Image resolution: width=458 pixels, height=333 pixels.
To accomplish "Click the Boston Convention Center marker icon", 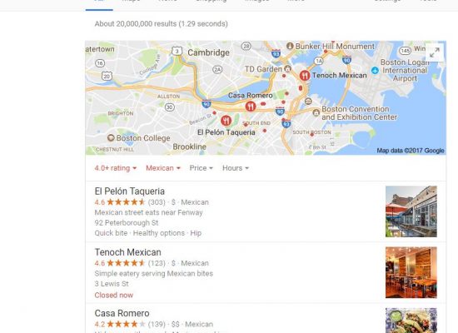I will point(316,112).
